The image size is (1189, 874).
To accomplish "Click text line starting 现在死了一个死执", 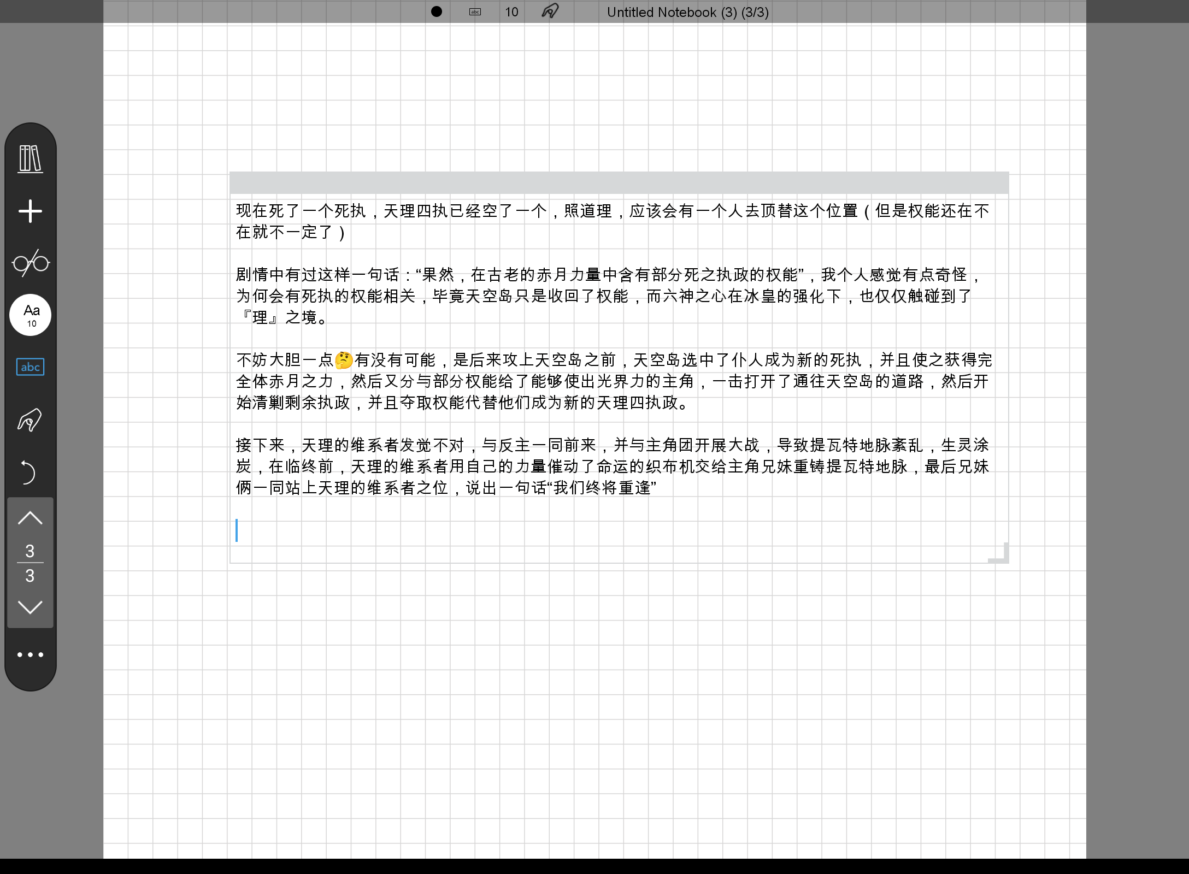I will coord(613,211).
